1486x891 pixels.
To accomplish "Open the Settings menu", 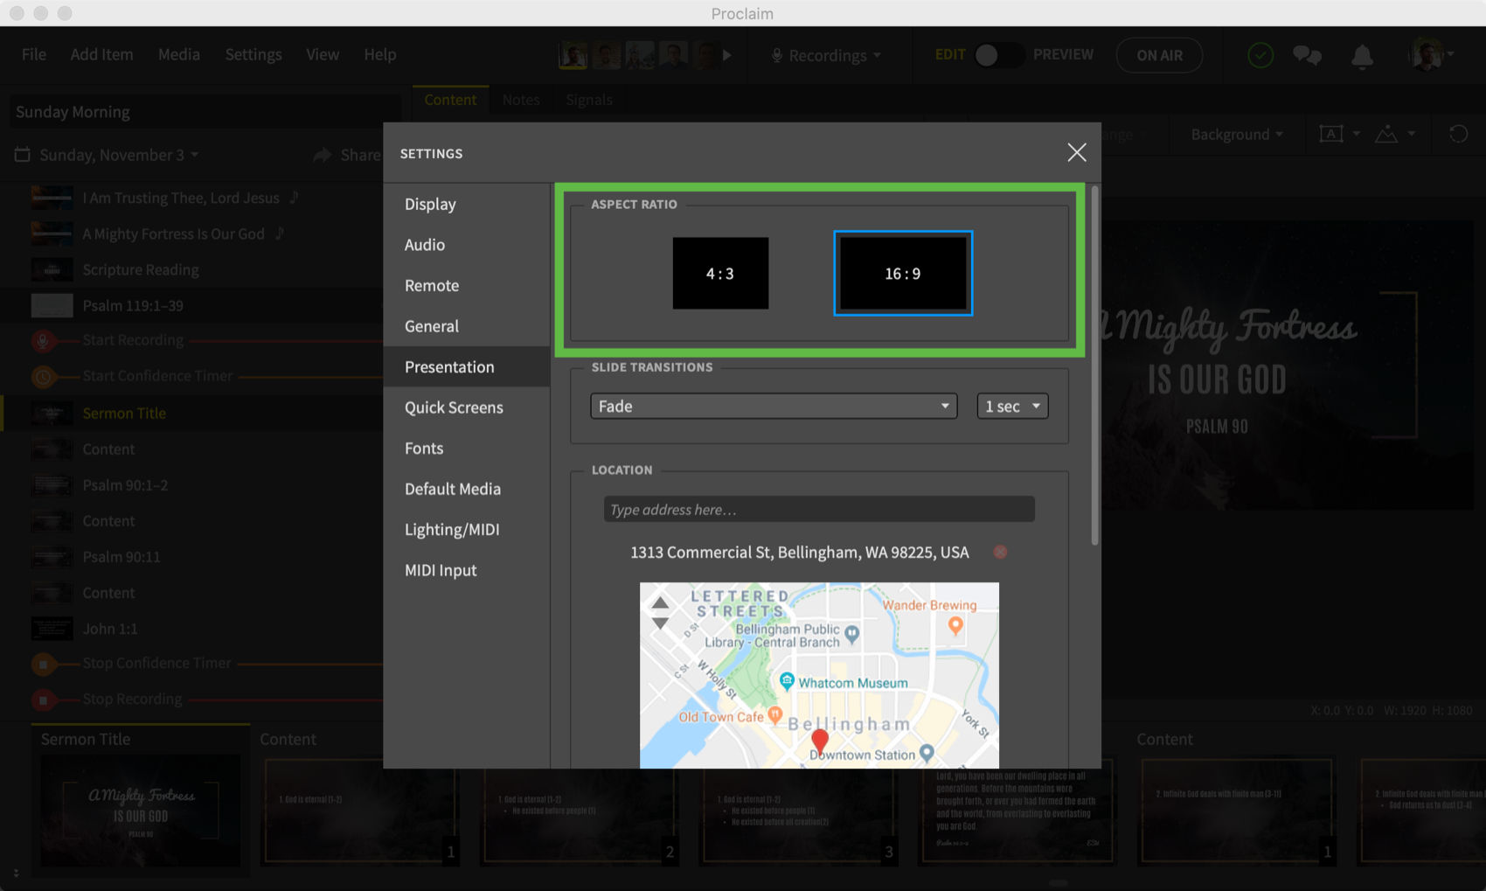I will (253, 54).
